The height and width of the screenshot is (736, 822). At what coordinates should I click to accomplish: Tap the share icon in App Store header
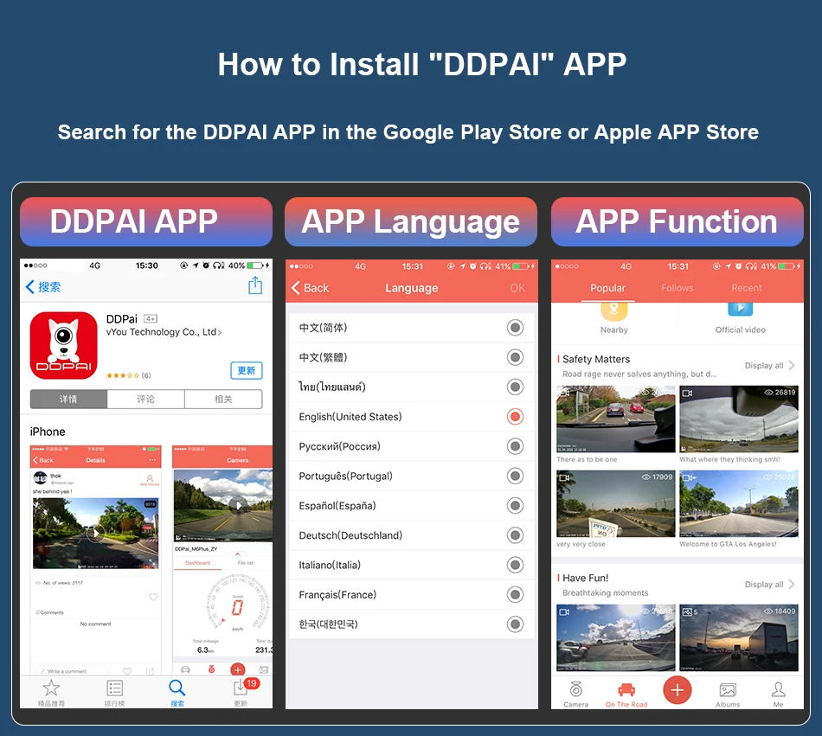254,285
